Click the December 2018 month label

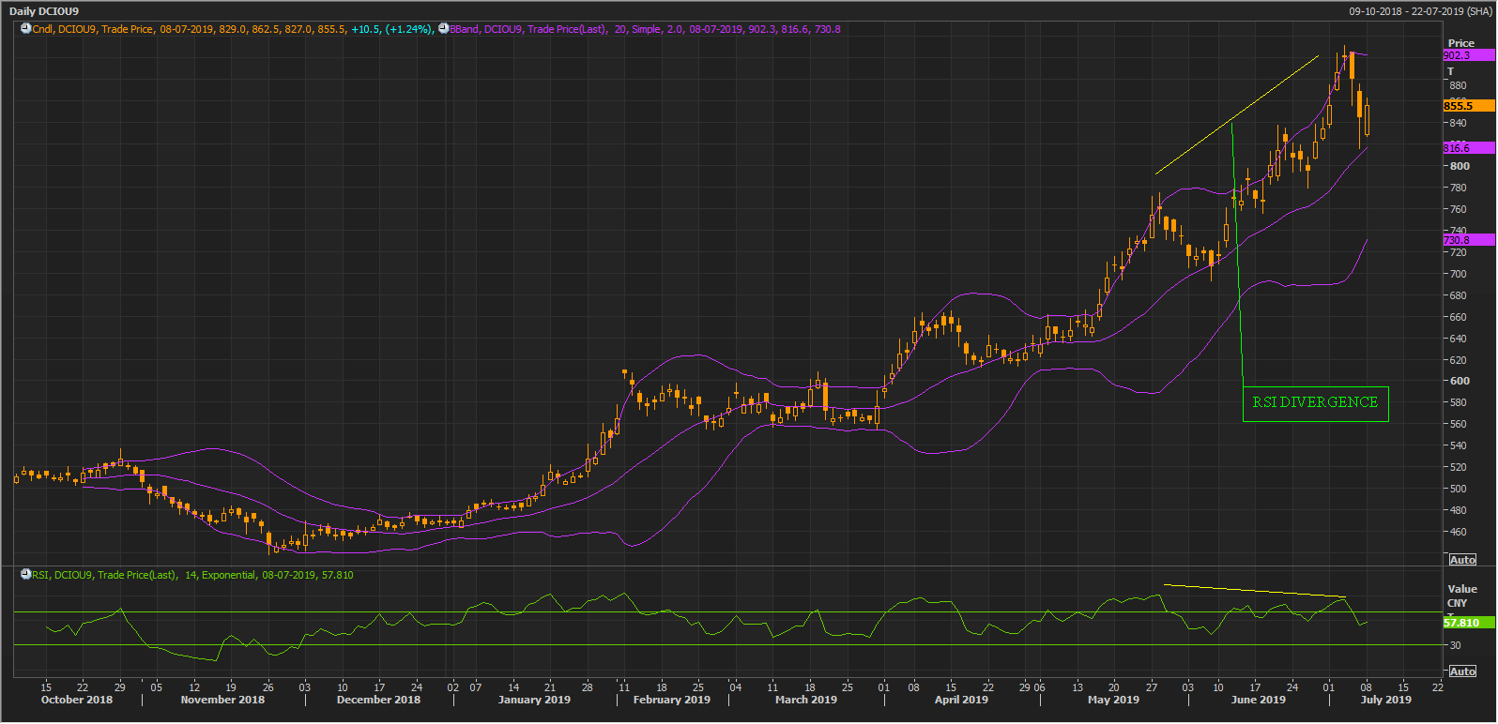coord(378,700)
